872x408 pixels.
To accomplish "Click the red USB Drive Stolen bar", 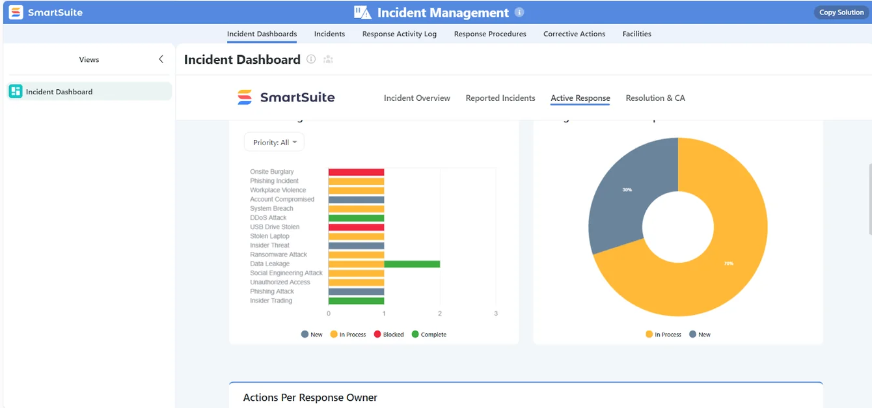I will click(356, 227).
